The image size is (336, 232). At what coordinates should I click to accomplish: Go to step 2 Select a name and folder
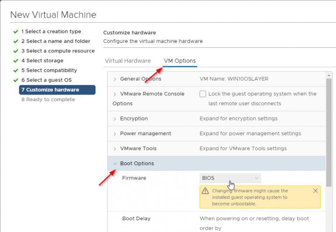click(x=56, y=41)
